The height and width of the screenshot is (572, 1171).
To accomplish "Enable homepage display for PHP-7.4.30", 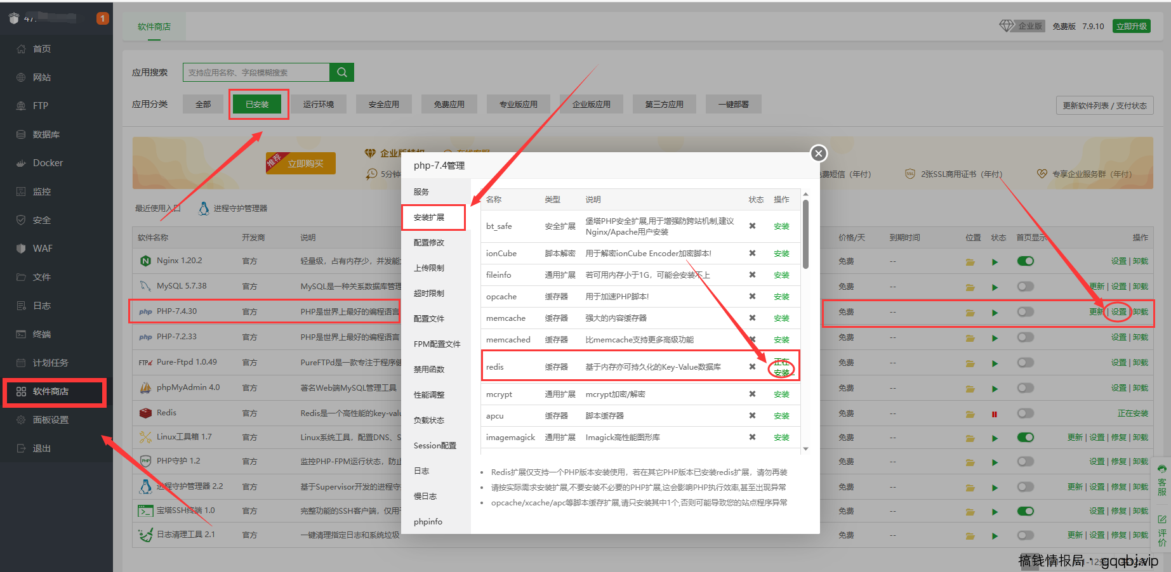I will point(1026,311).
